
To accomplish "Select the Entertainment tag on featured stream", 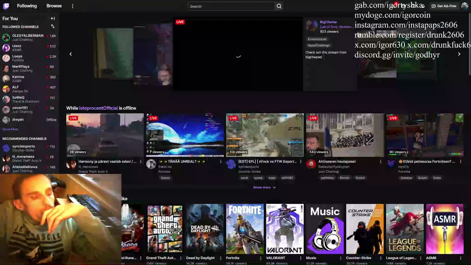I will point(317,39).
